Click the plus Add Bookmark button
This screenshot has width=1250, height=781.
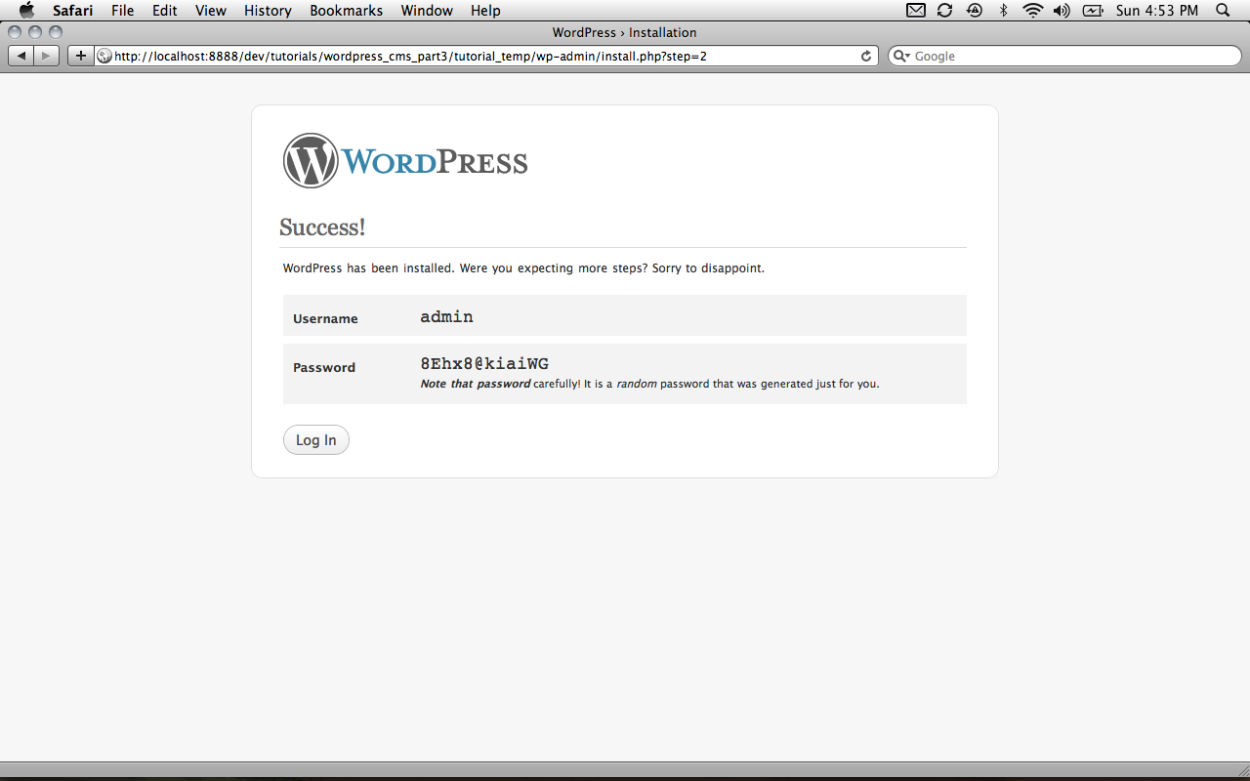[x=80, y=56]
